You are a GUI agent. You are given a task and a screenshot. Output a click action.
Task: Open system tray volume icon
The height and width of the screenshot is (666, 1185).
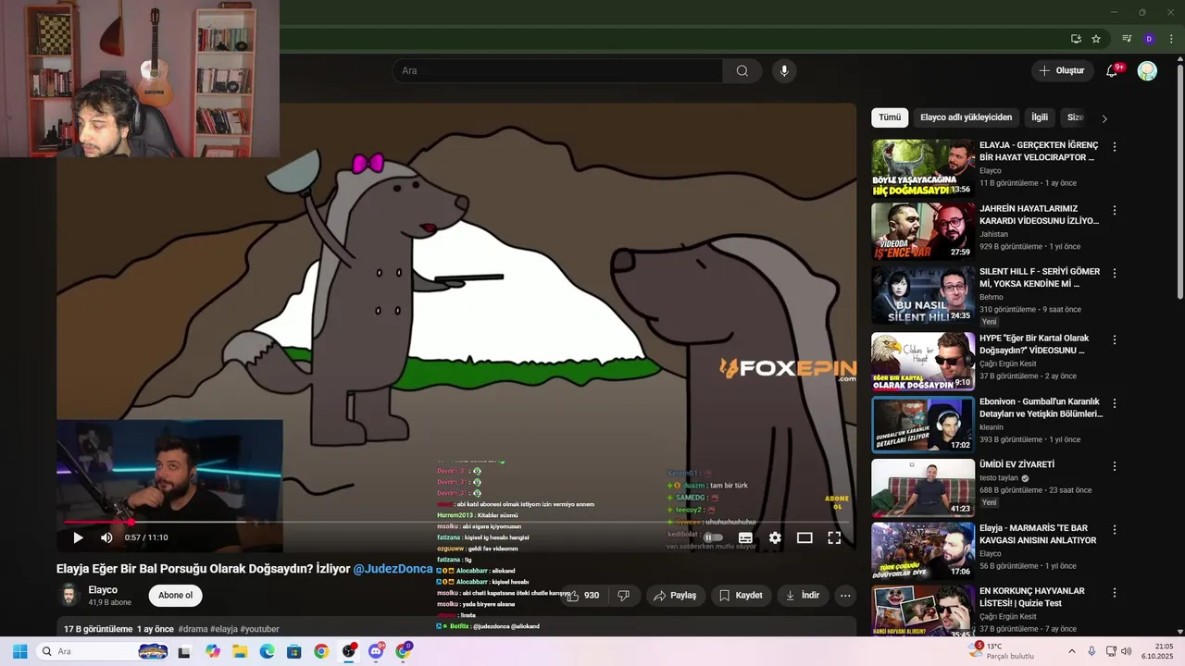(1126, 651)
